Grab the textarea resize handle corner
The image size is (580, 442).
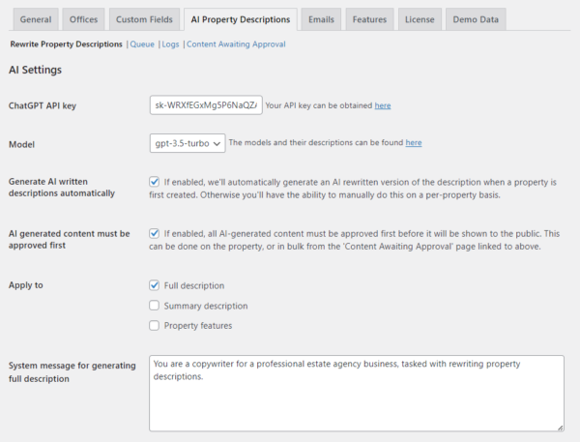point(561,427)
